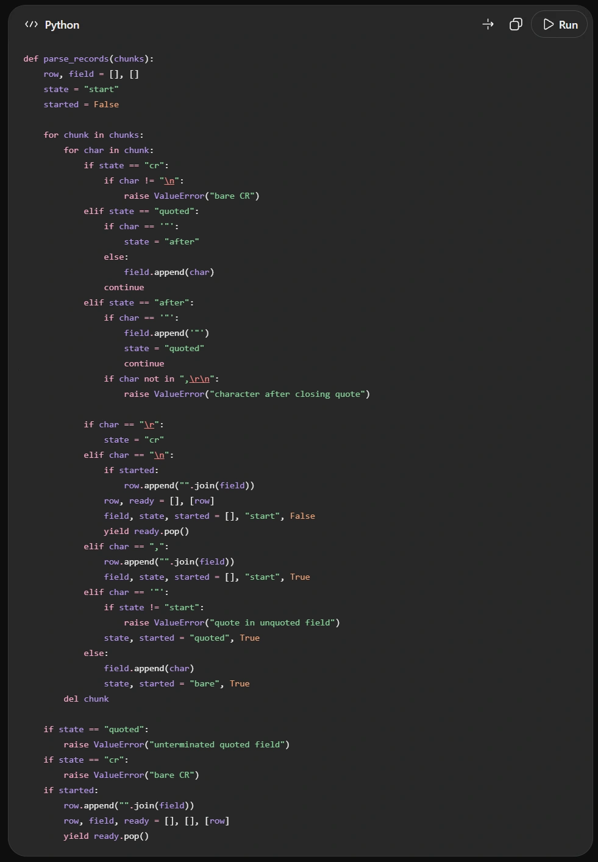Click 'character after closing quote' error line

247,394
